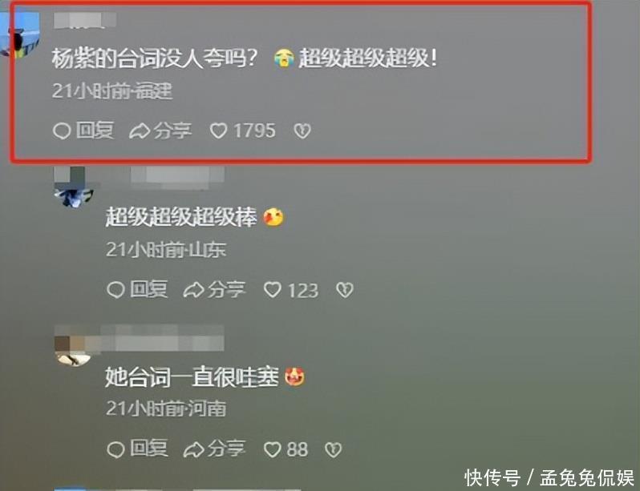Tap broken heart on Henan comment

tap(333, 449)
